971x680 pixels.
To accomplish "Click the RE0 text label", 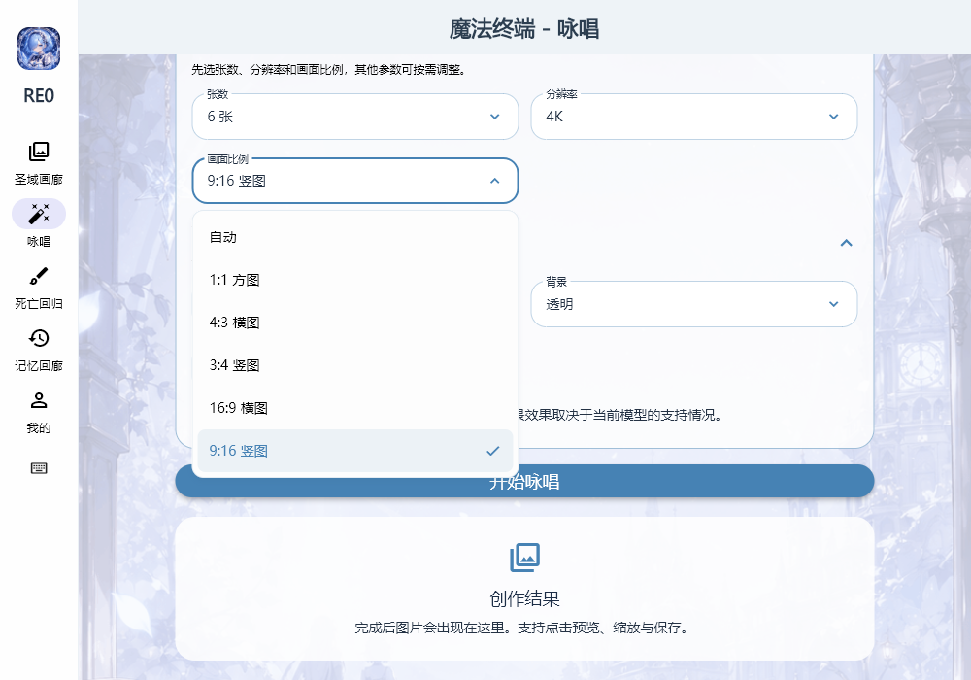I will pyautogui.click(x=39, y=96).
